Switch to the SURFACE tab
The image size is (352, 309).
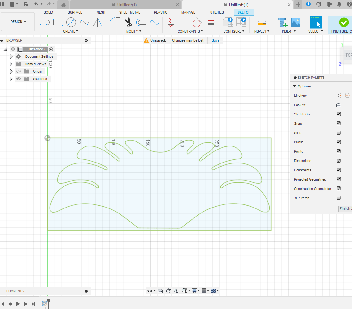pos(75,13)
